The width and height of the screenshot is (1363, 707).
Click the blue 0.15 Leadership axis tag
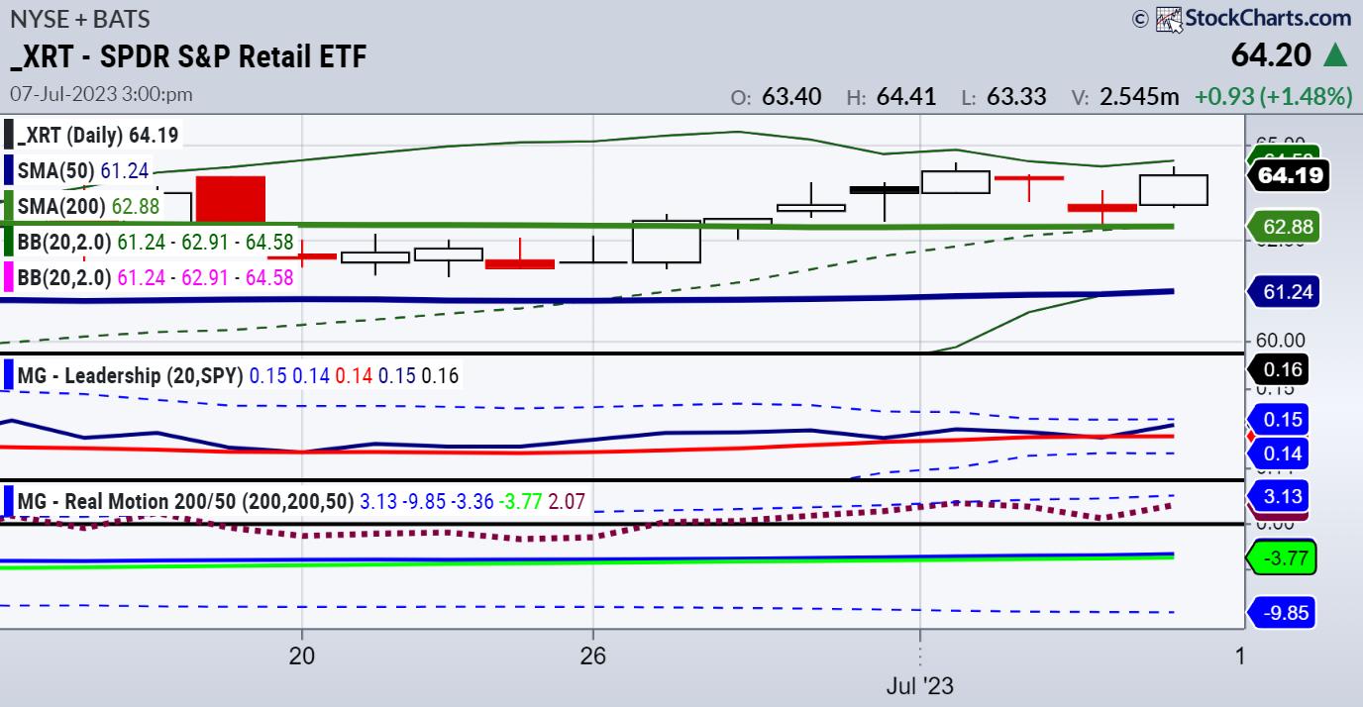1278,419
